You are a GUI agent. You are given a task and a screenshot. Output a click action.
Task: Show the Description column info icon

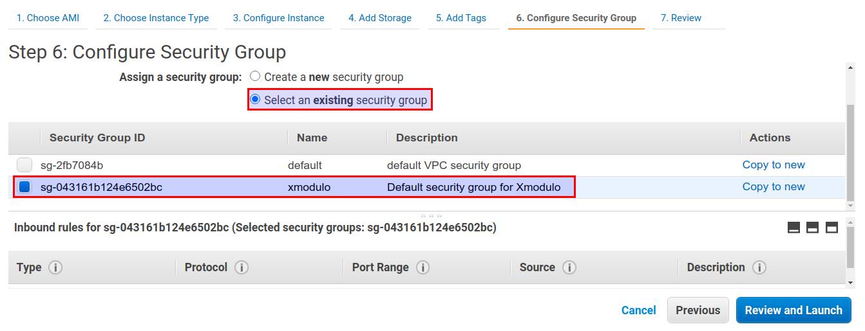pyautogui.click(x=759, y=267)
